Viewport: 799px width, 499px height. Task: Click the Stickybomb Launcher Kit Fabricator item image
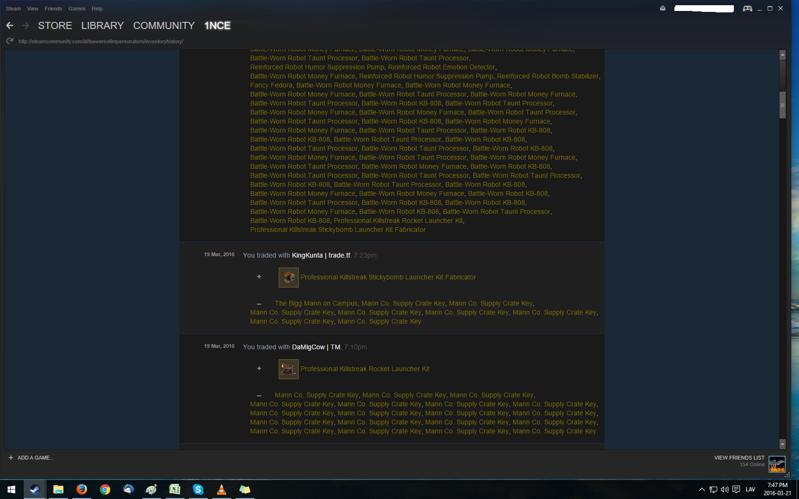point(288,278)
